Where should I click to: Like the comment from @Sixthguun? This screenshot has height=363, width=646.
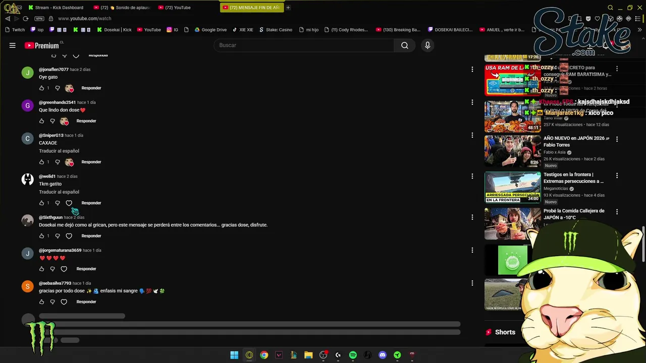tap(42, 236)
